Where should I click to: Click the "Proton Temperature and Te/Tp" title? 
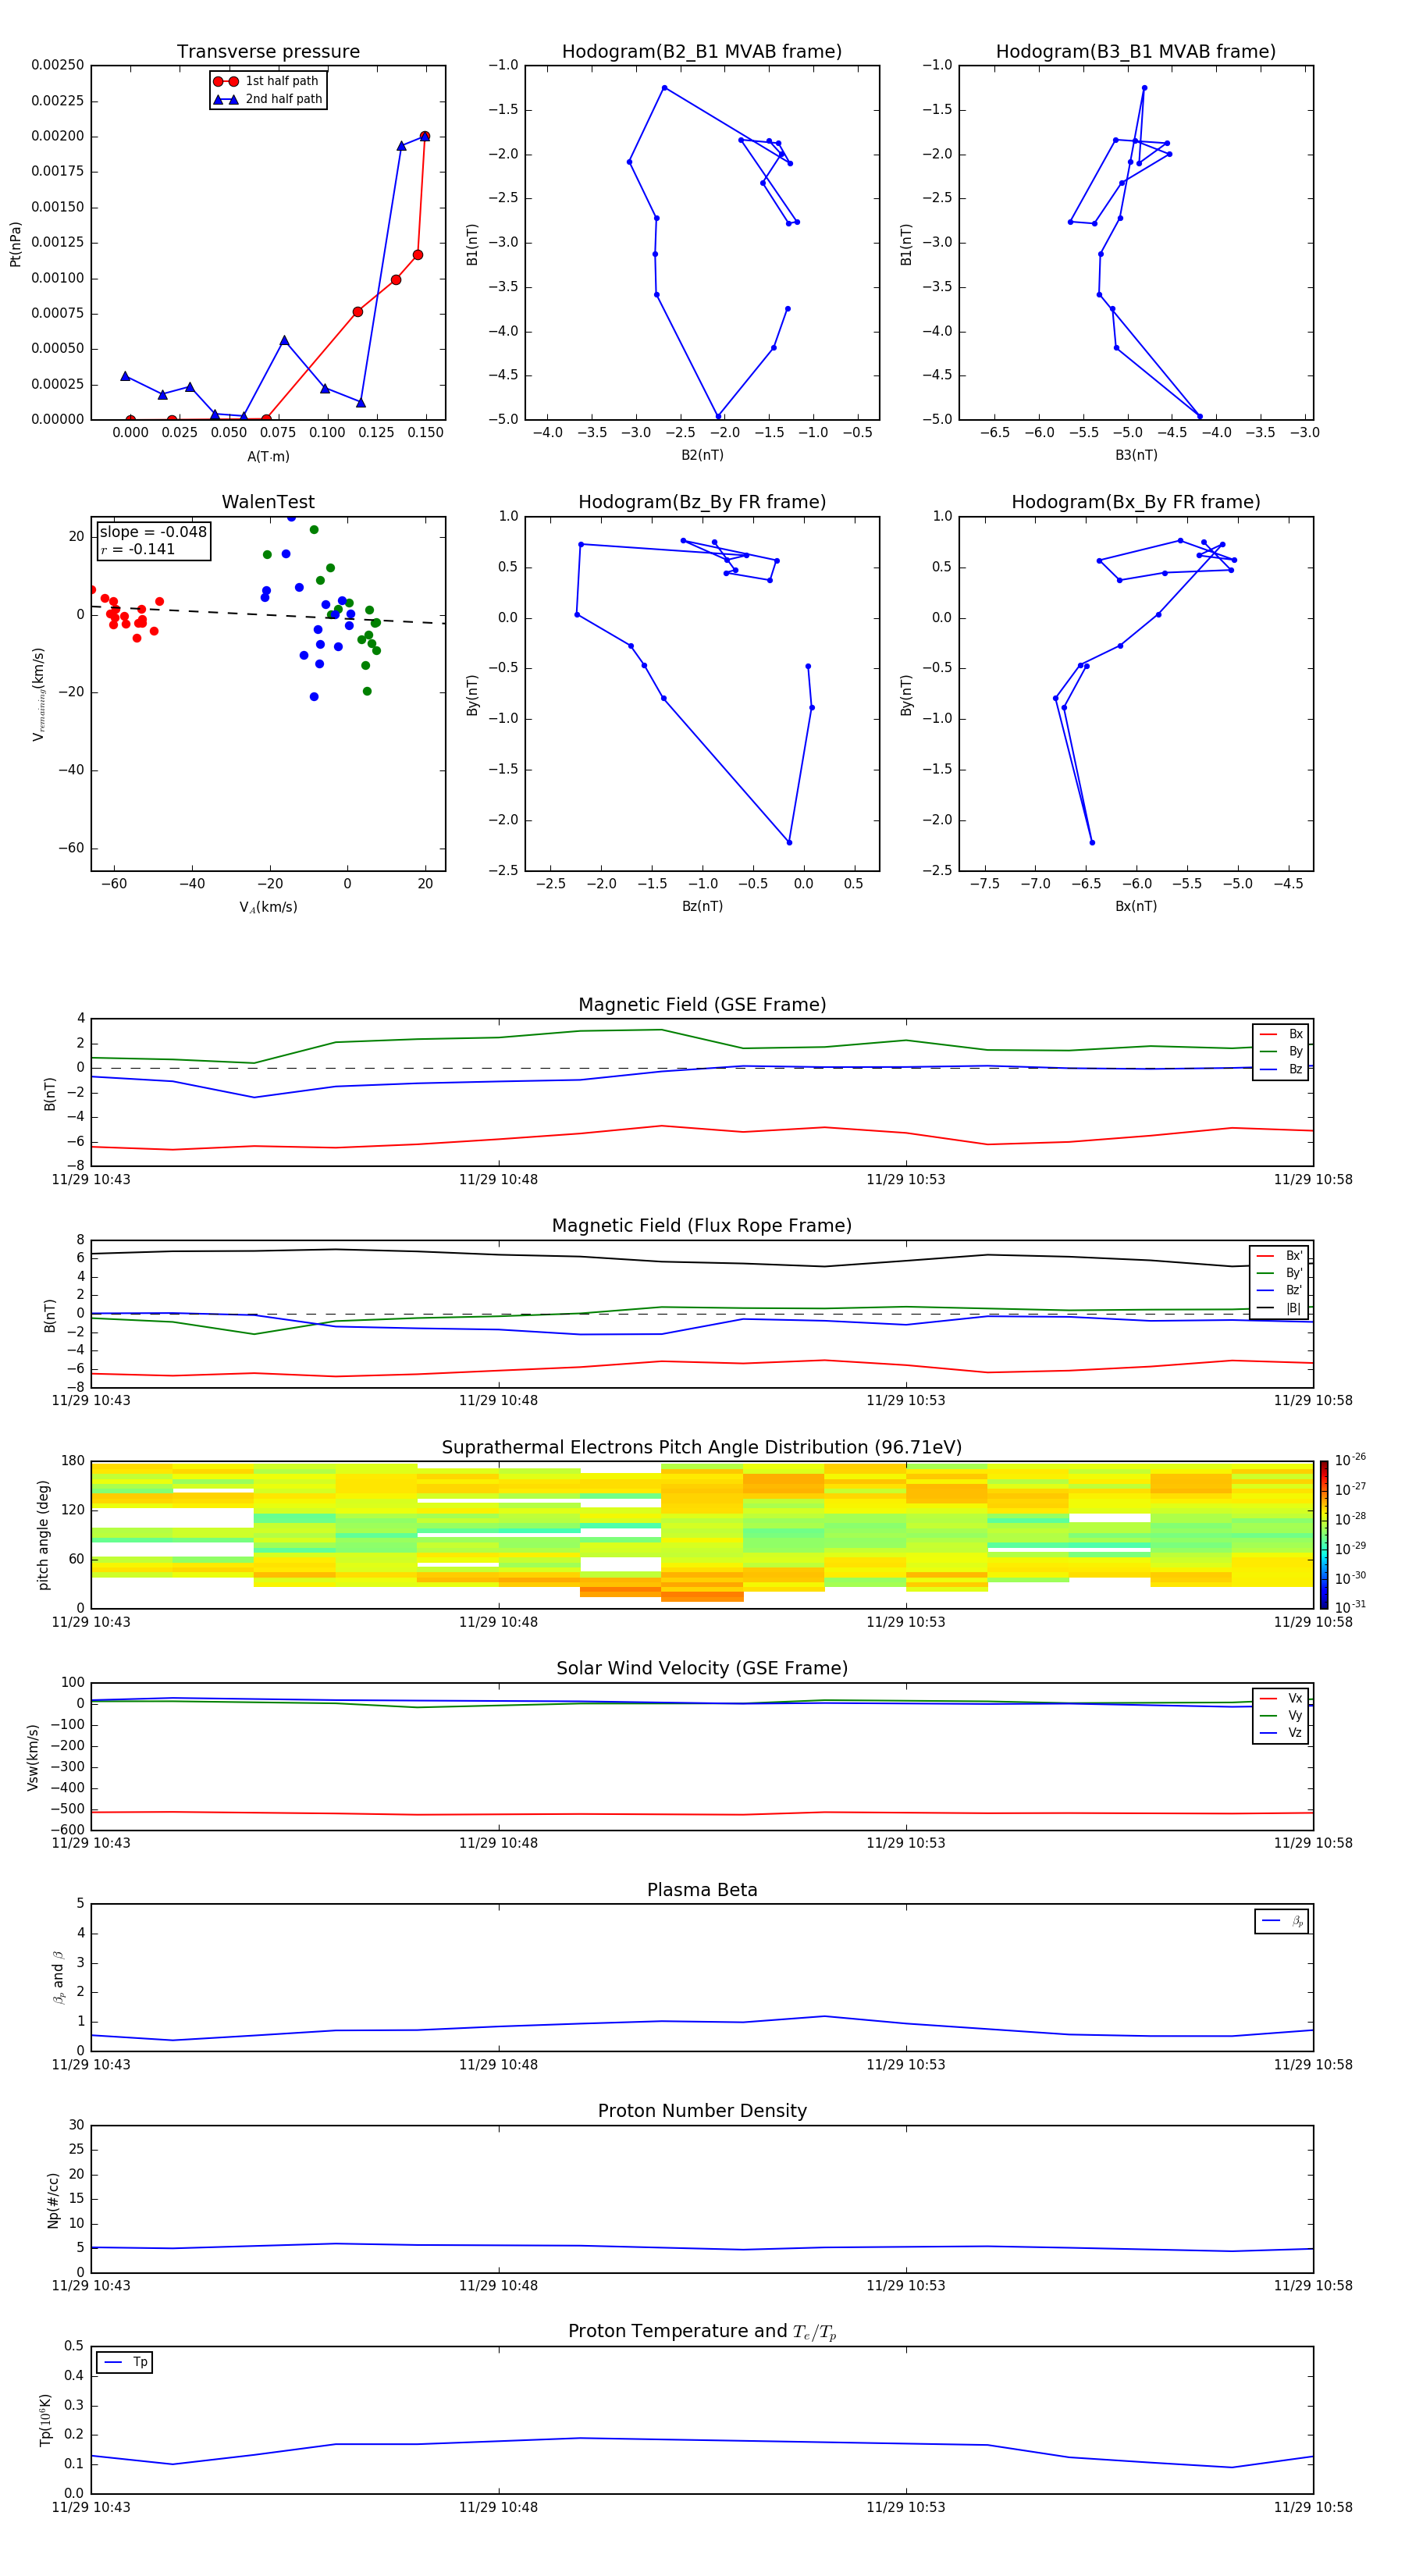pyautogui.click(x=702, y=2332)
